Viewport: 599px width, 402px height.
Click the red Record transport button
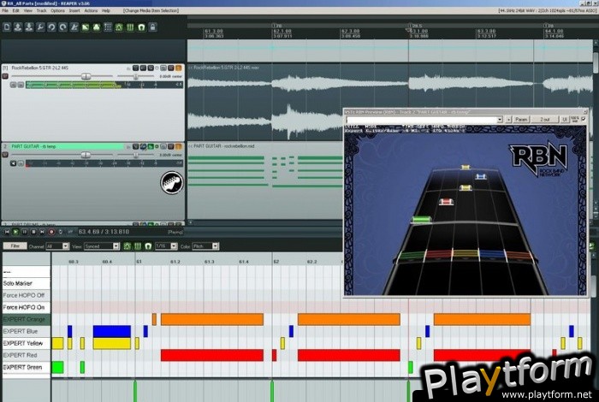click(51, 232)
